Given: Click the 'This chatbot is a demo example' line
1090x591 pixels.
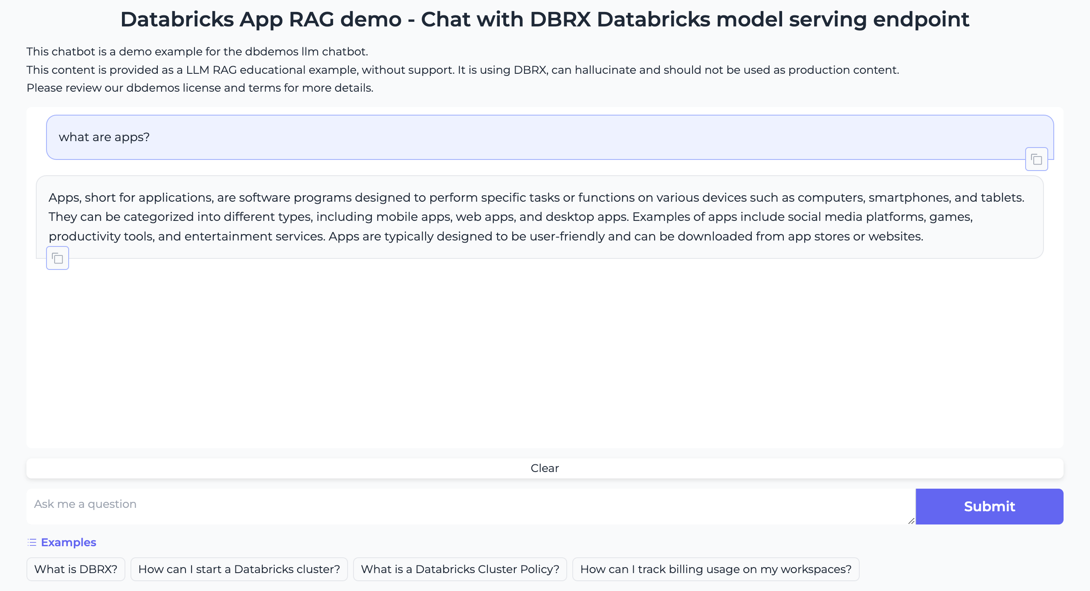Looking at the screenshot, I should [x=197, y=52].
